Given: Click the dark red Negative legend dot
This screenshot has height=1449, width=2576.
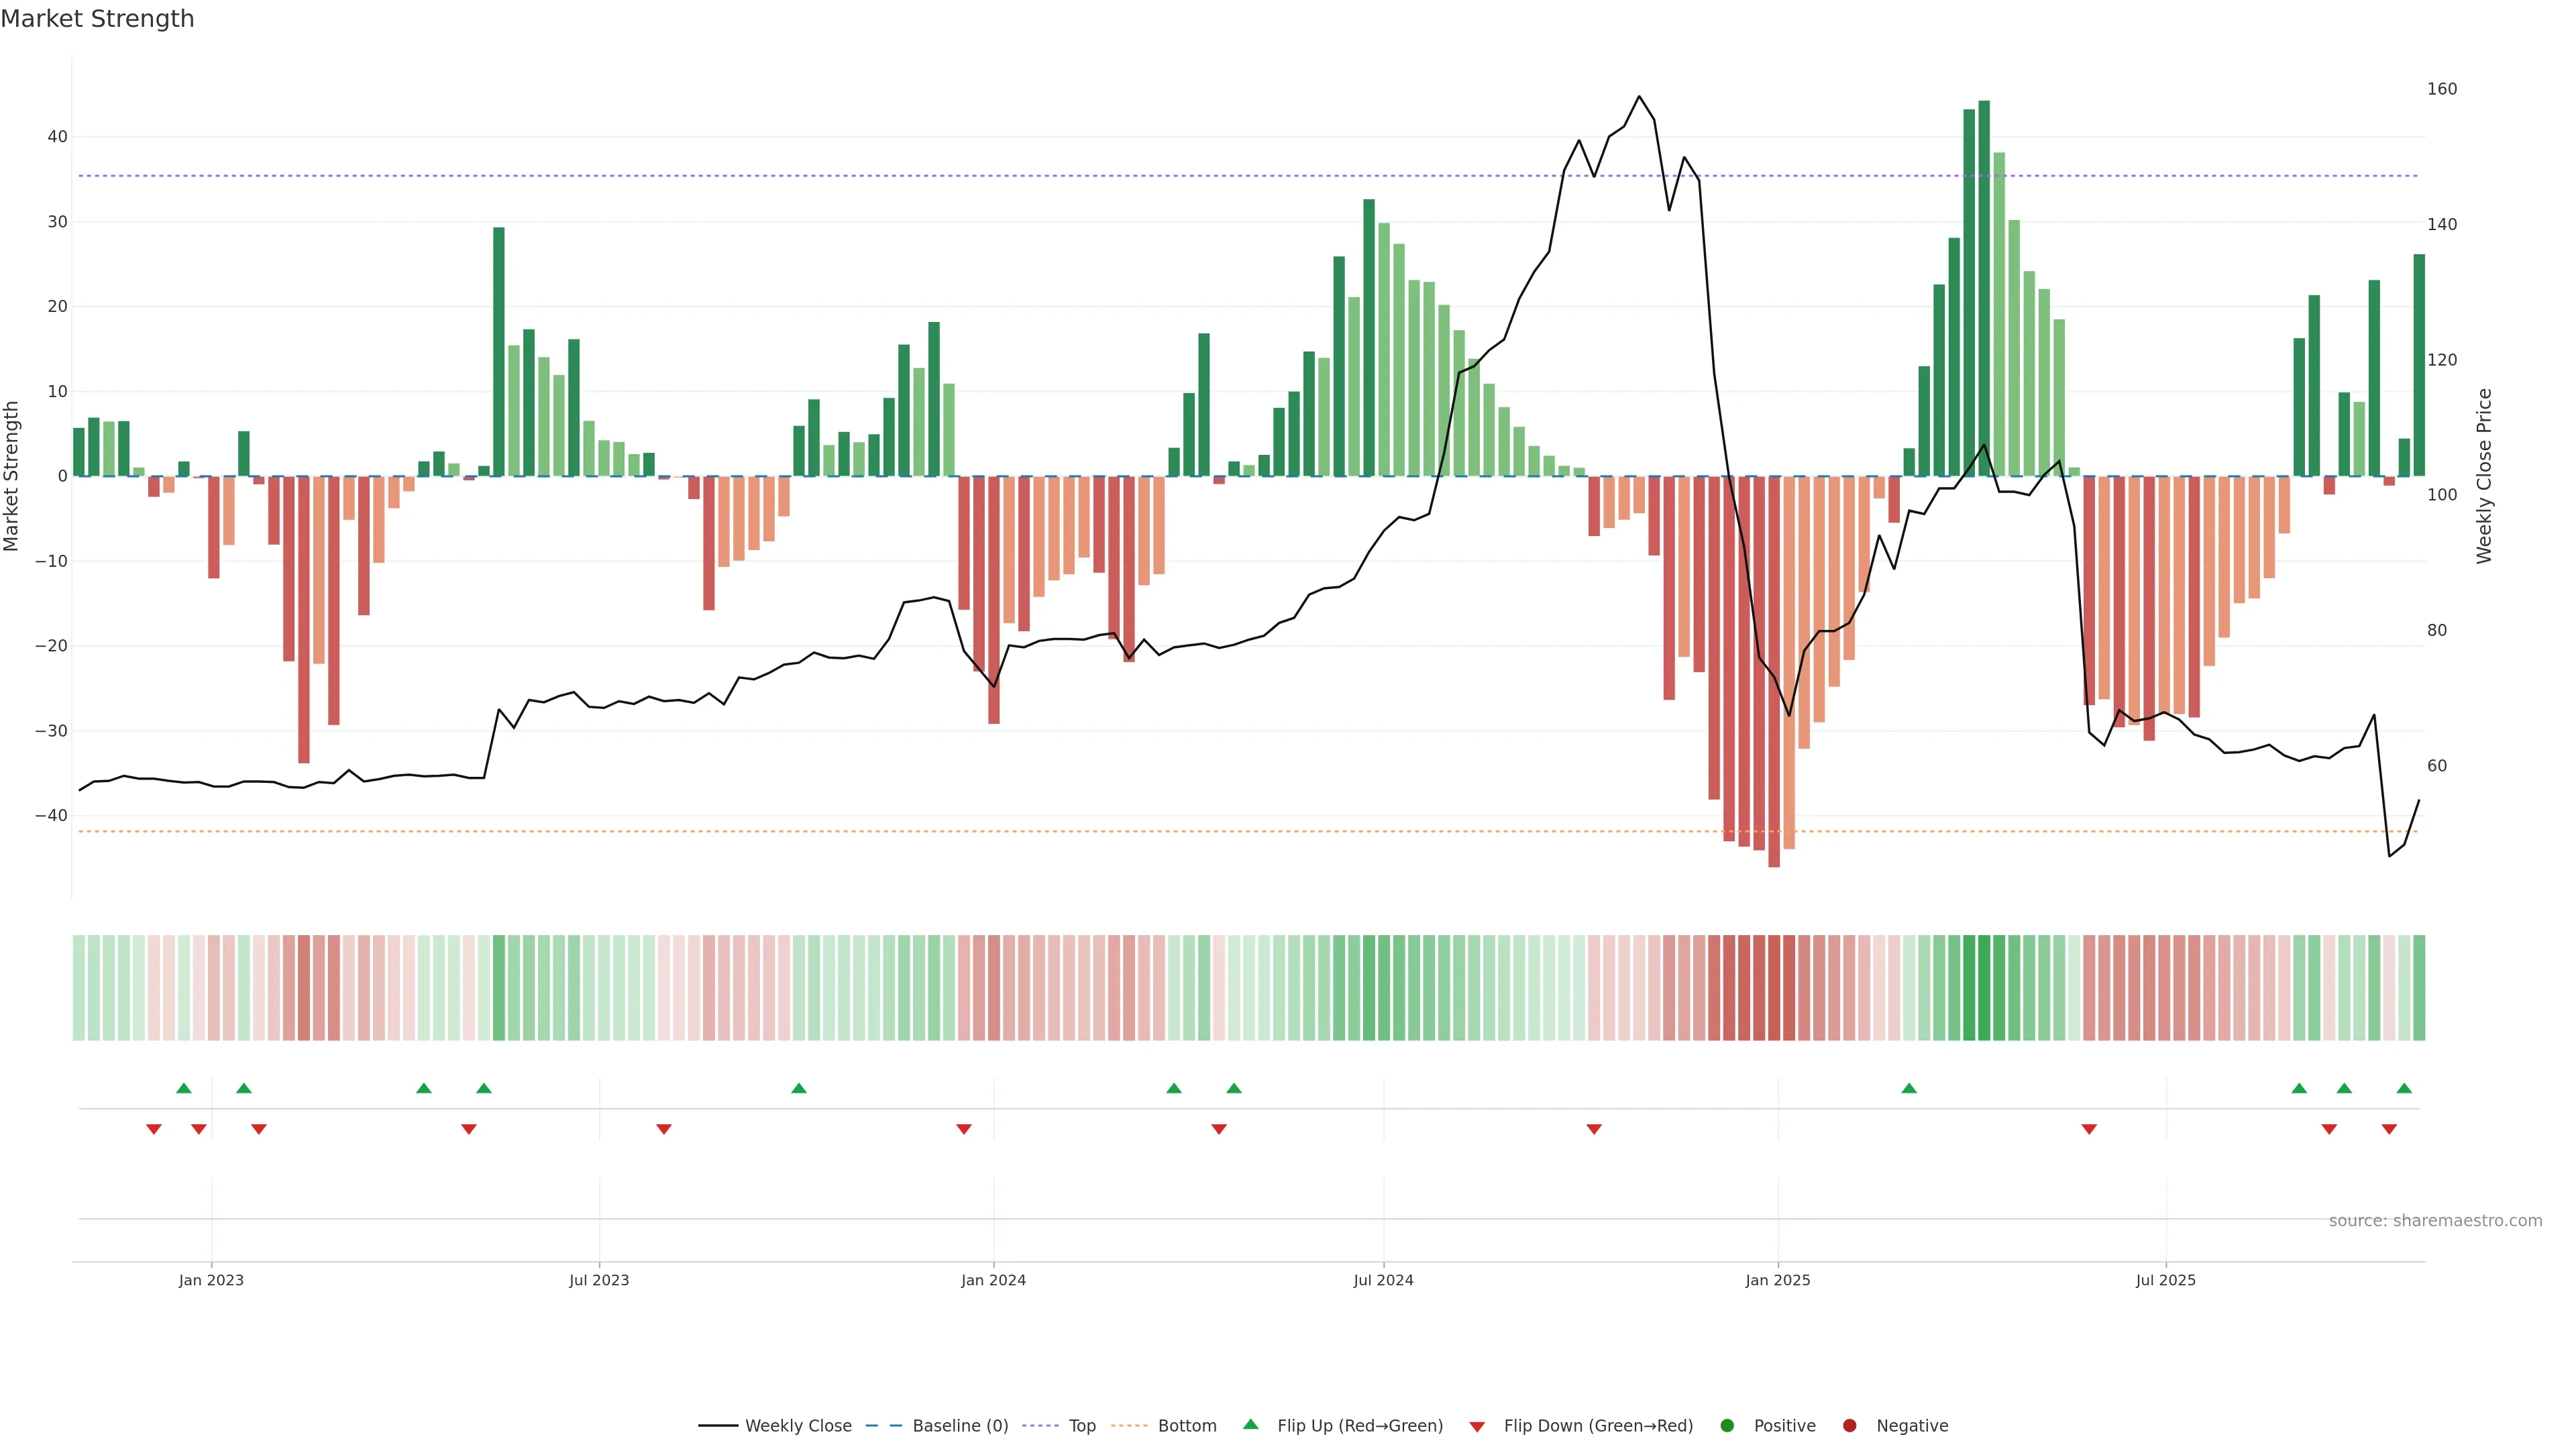Looking at the screenshot, I should point(1849,1426).
